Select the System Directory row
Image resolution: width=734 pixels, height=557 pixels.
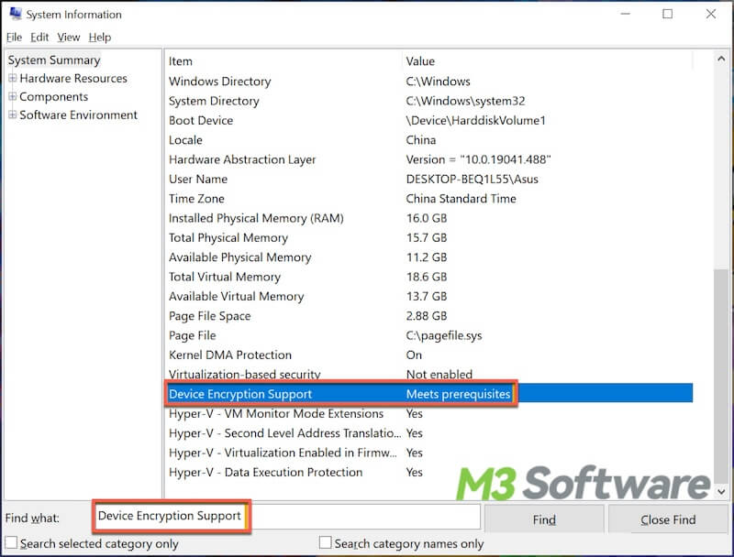pos(428,101)
